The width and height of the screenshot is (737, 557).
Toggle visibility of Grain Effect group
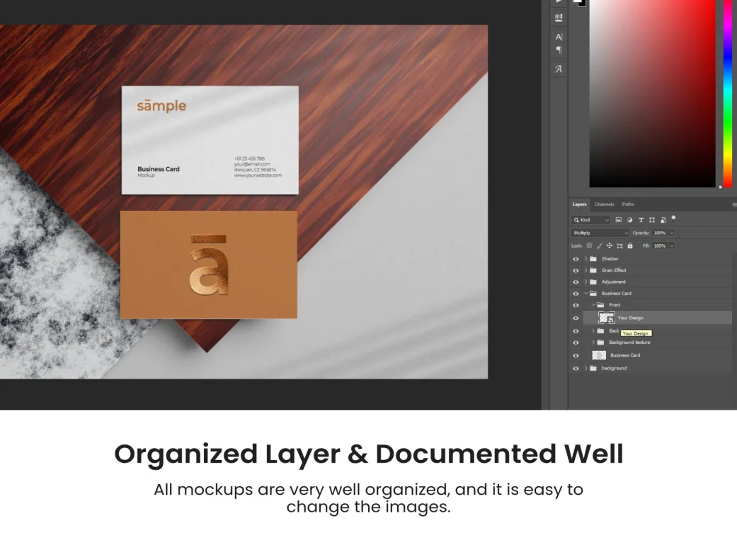(576, 270)
